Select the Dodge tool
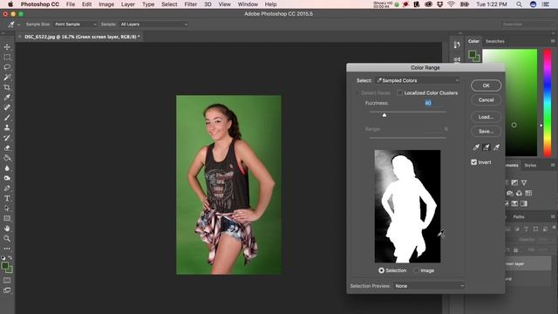The height and width of the screenshot is (314, 558). 7,178
